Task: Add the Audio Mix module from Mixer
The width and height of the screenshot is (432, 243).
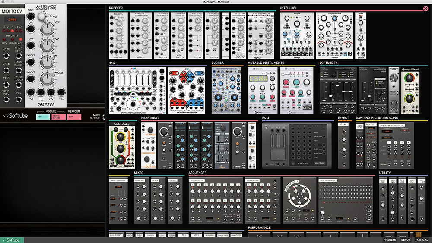Action: pyautogui.click(x=141, y=201)
